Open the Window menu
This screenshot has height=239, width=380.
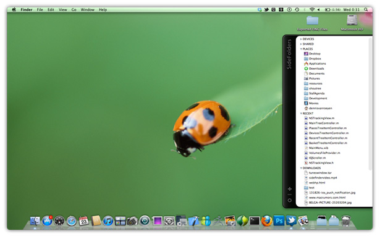88,10
